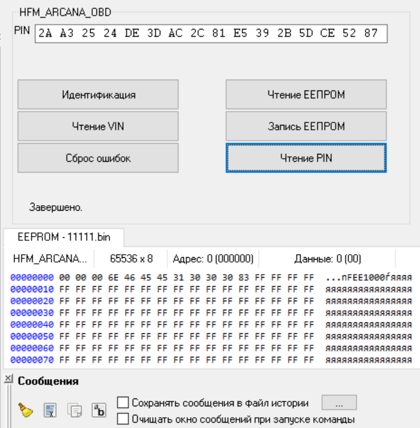Click the ASCII text column of the first row
The image size is (420, 428).
tap(368, 276)
